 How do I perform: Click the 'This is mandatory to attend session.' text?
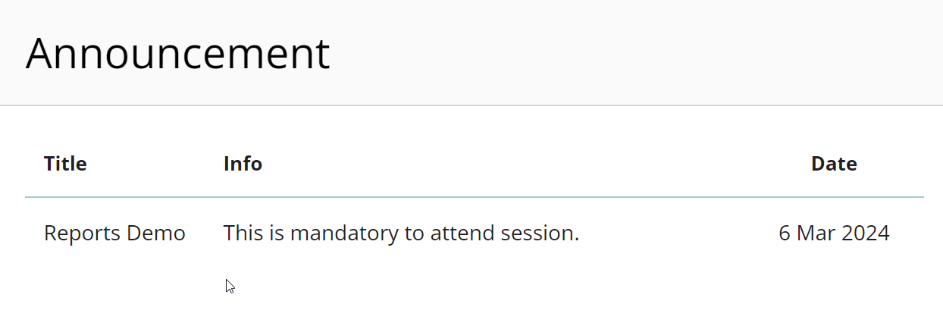401,234
